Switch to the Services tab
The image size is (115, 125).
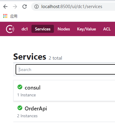point(43,29)
